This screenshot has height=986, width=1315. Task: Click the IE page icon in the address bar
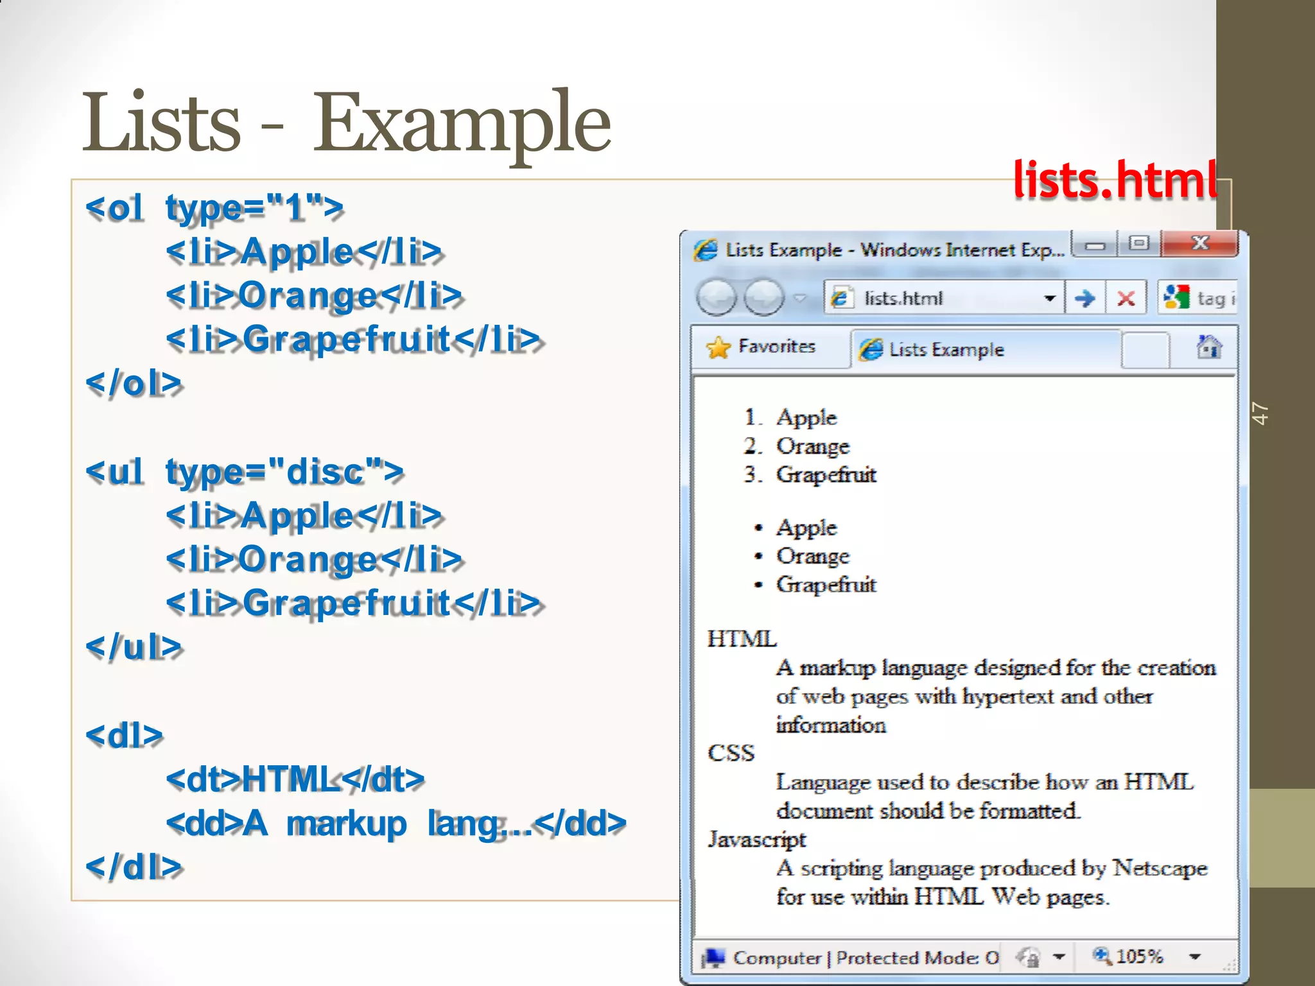[x=841, y=298]
